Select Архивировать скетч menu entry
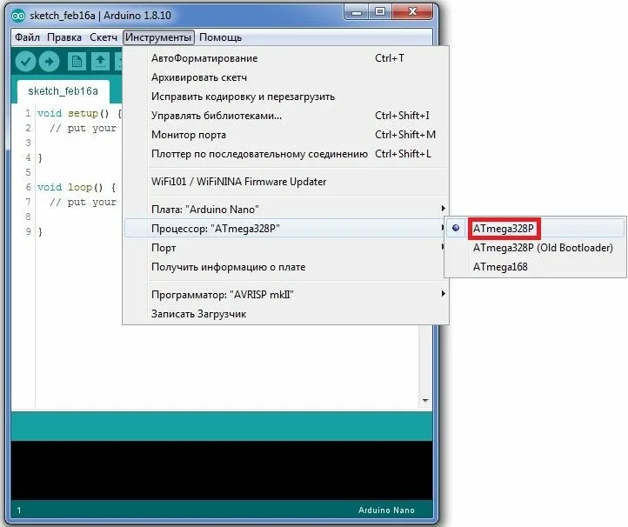 tap(286, 77)
